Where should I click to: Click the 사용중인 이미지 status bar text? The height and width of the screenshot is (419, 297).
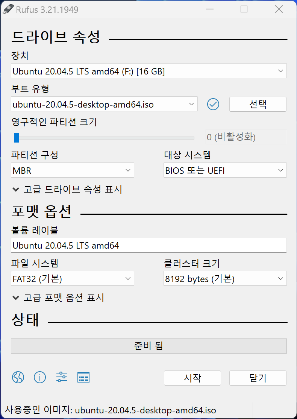click(110, 410)
